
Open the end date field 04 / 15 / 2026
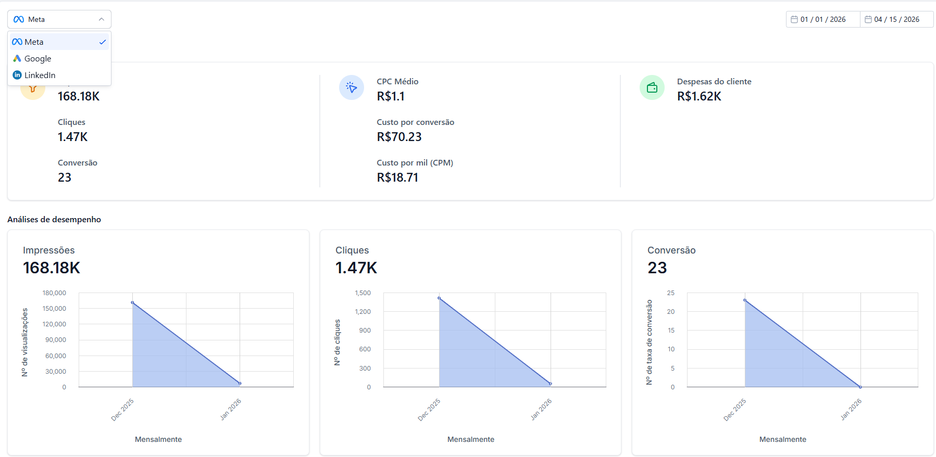(896, 19)
